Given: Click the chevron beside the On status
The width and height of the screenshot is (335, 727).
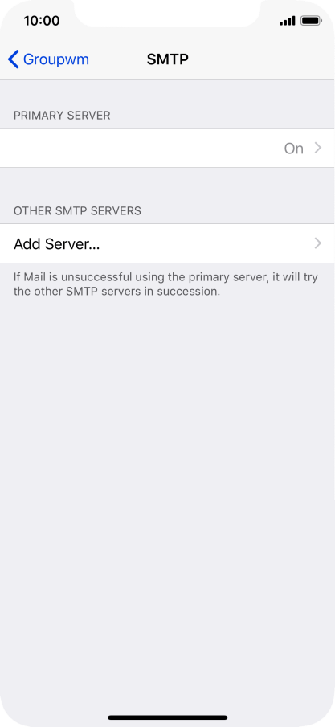Looking at the screenshot, I should (x=318, y=148).
